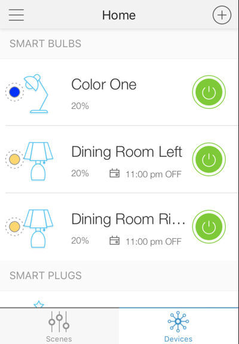Click the Dining Room Right lamp icon
This screenshot has width=239, height=344.
pyautogui.click(x=38, y=229)
